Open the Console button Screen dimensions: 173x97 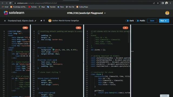(165, 96)
